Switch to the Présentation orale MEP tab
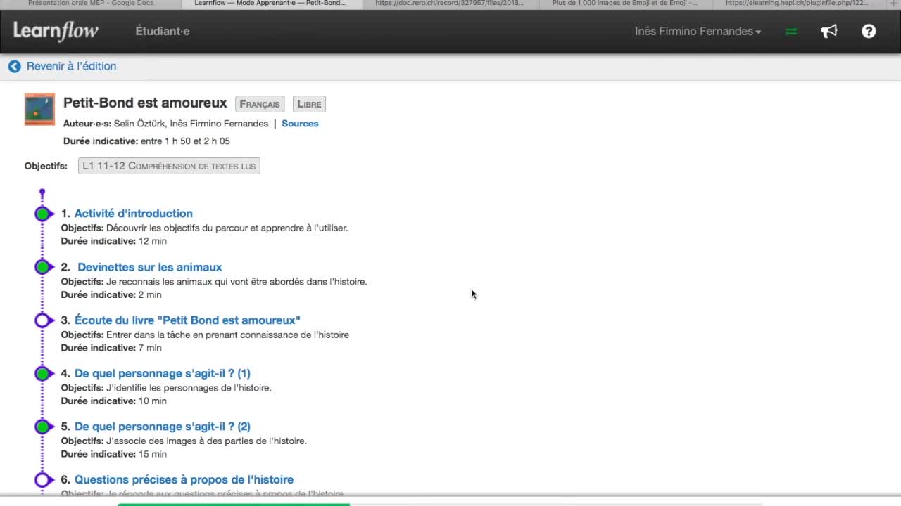Screen dimensions: 901x506 point(90,4)
